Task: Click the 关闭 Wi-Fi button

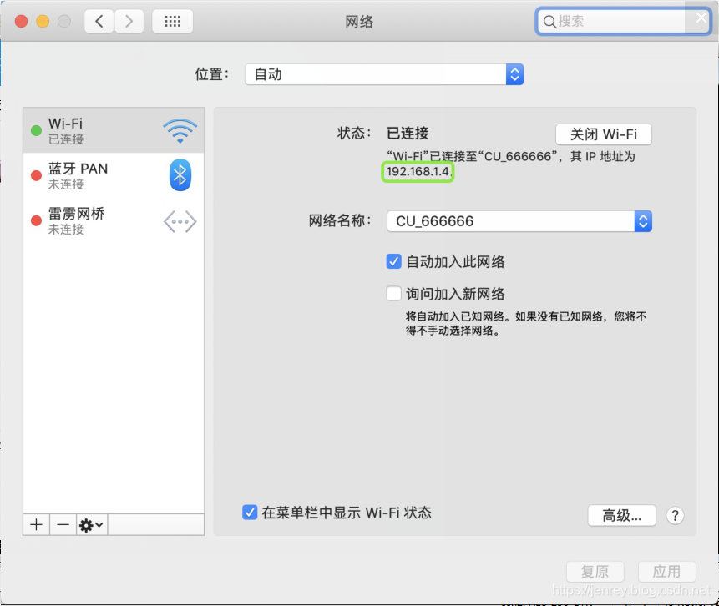Action: pyautogui.click(x=603, y=134)
